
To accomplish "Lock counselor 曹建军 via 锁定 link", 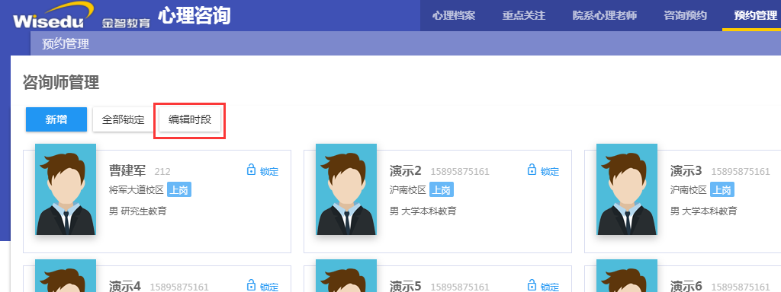I will (262, 171).
